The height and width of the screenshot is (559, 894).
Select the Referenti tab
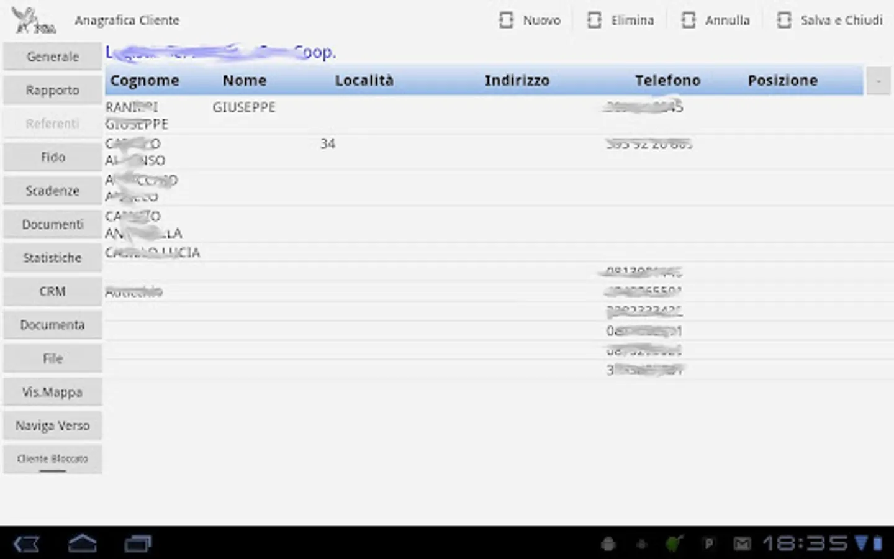pos(53,124)
